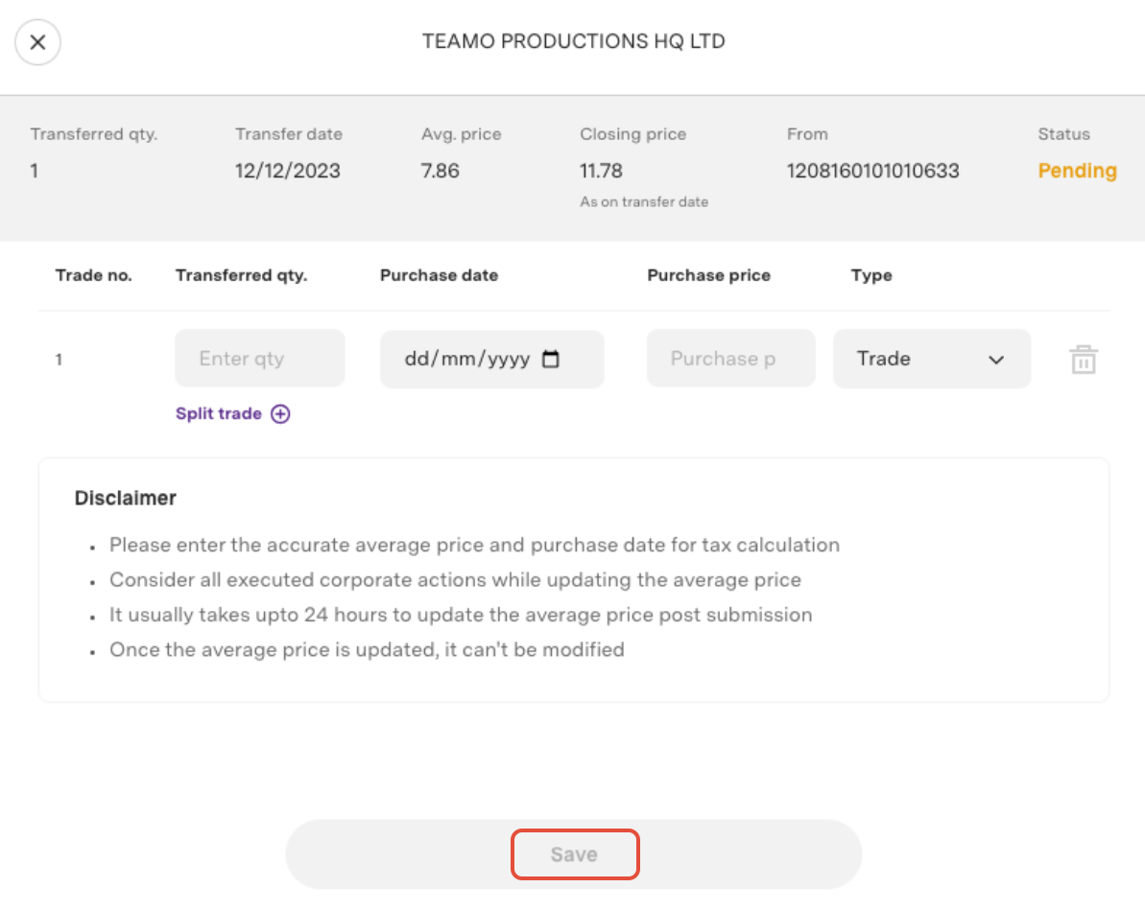
Task: Close the transfer details dialog
Action: 37,42
